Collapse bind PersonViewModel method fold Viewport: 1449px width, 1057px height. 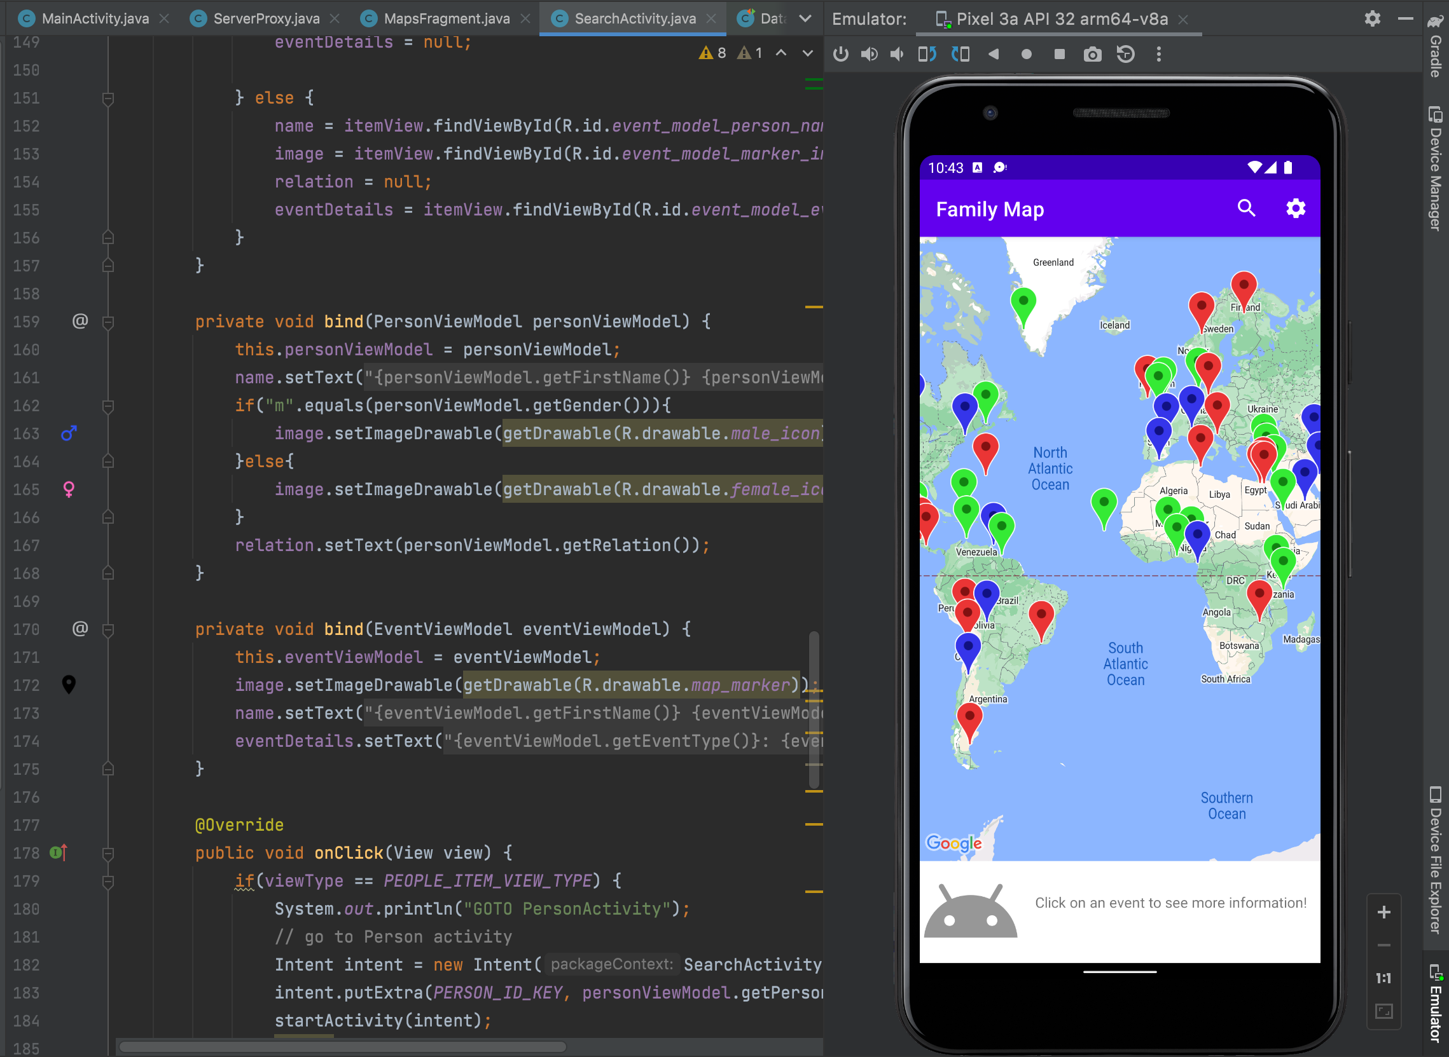click(108, 322)
